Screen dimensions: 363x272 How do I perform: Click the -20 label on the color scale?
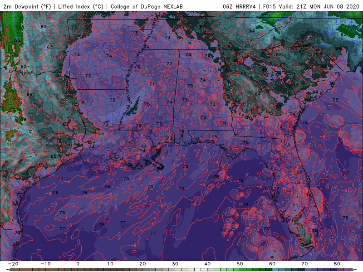click(x=13, y=264)
